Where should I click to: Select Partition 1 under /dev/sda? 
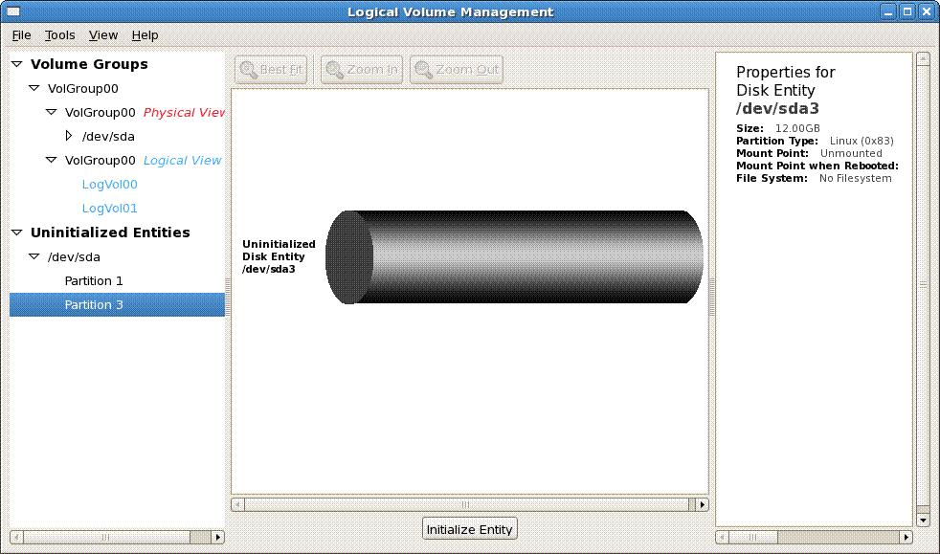tap(94, 281)
